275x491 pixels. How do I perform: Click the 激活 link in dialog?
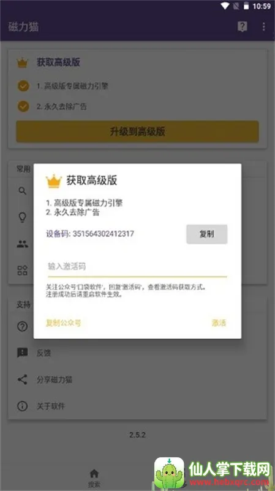coord(219,323)
